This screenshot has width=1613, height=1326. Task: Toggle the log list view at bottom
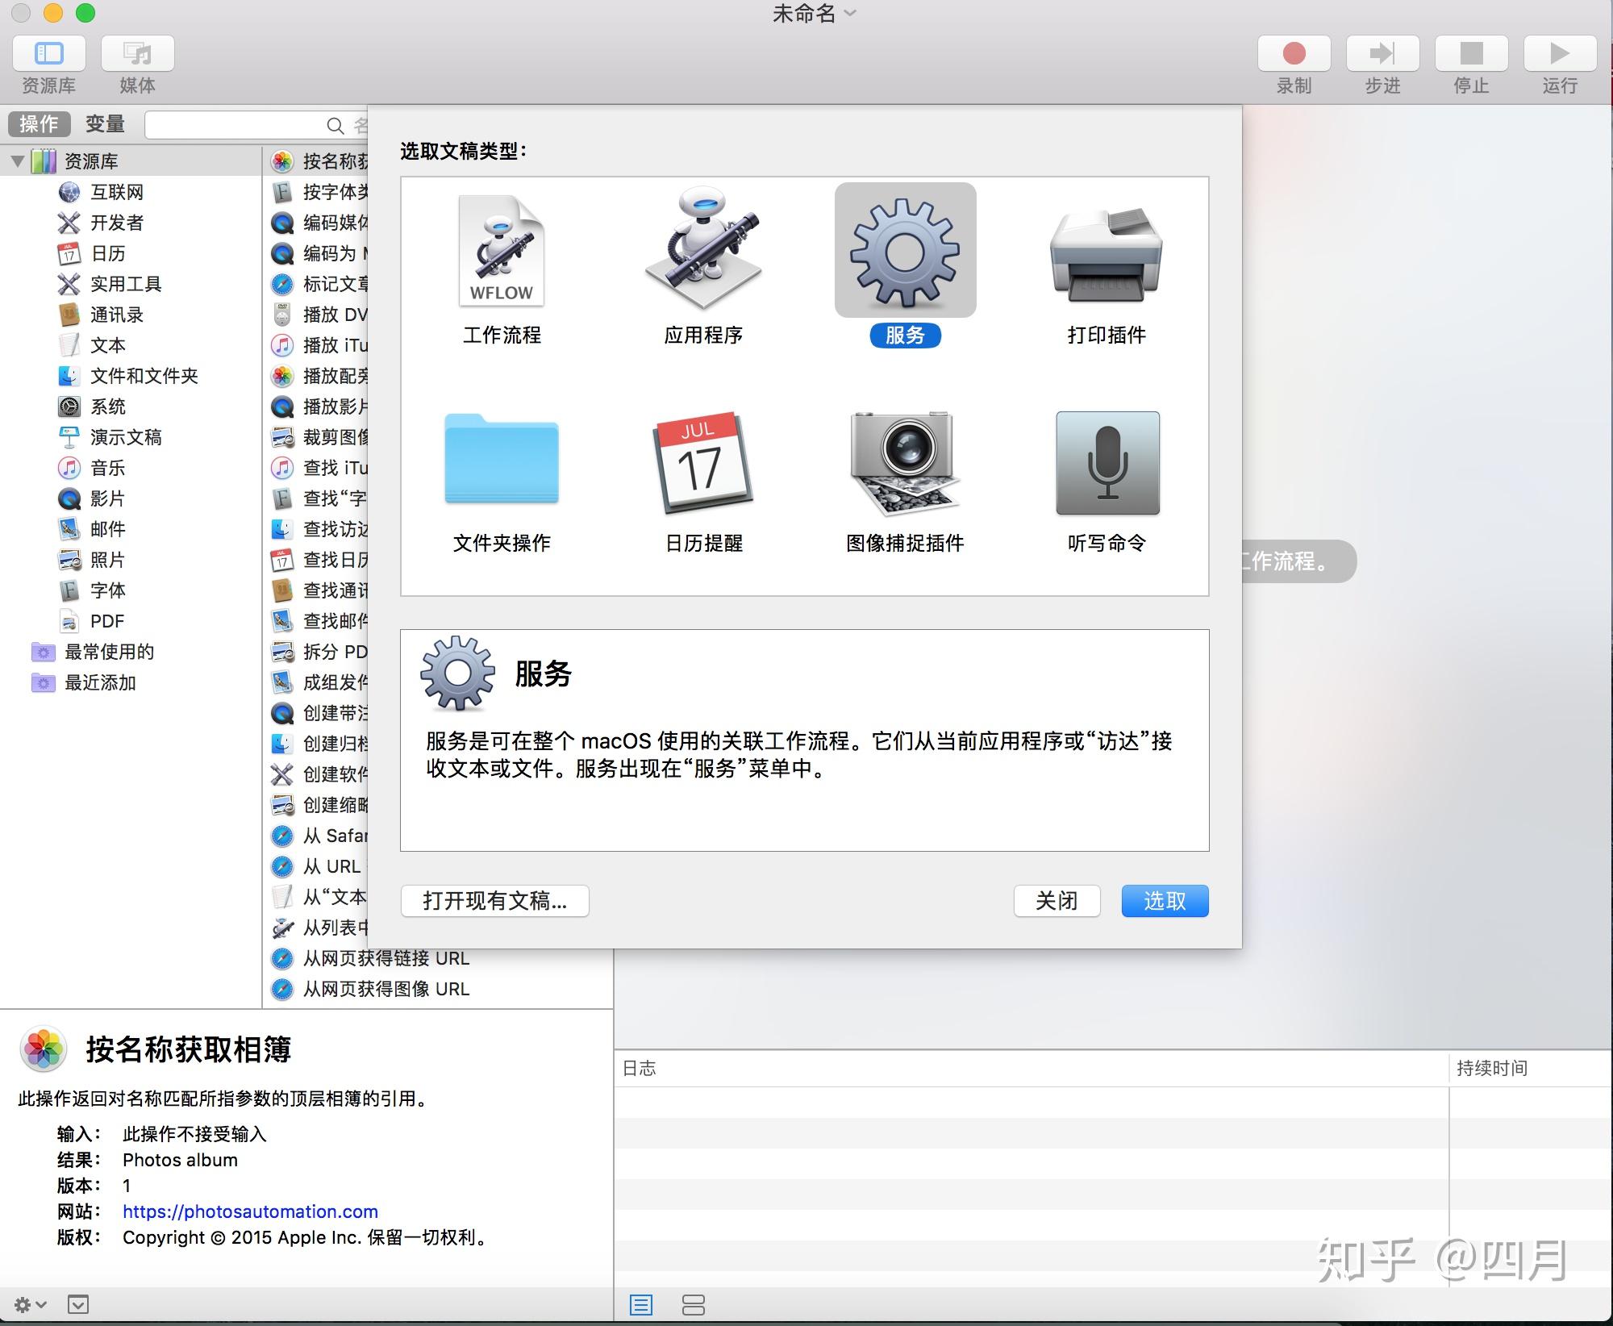(x=642, y=1304)
